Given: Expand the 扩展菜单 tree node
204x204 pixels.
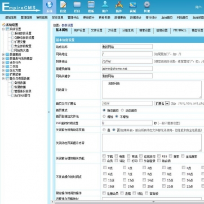Looking at the screenshot, I should (3, 74).
